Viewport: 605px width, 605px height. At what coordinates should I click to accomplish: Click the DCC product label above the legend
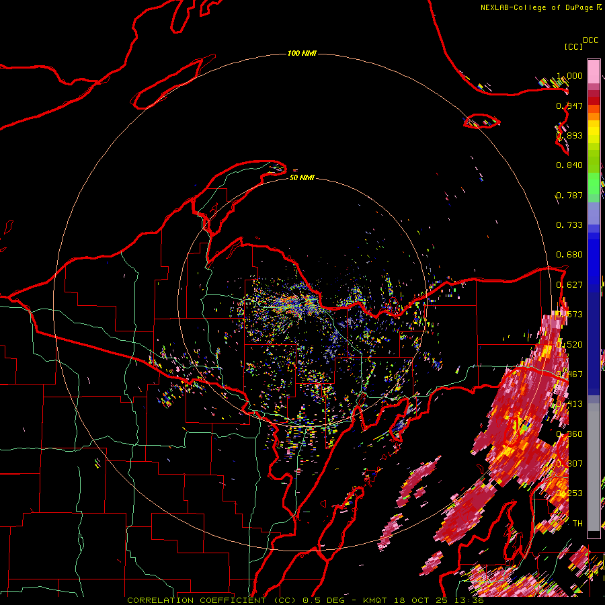pyautogui.click(x=590, y=40)
